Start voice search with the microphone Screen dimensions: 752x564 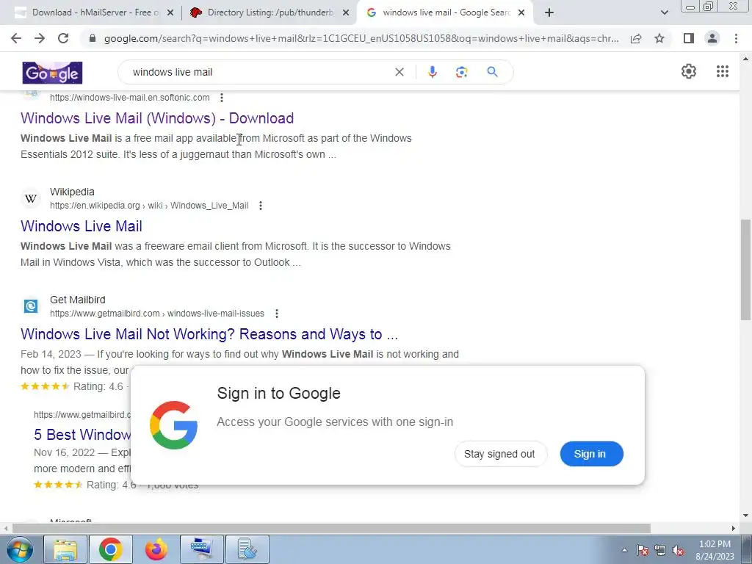pyautogui.click(x=432, y=72)
